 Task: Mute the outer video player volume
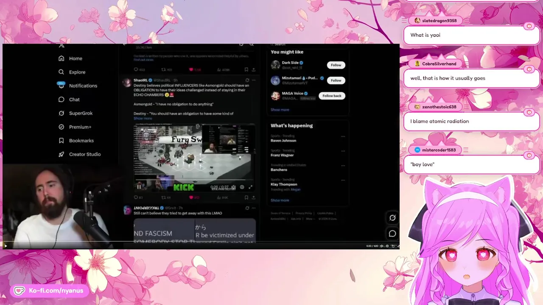pos(381,246)
